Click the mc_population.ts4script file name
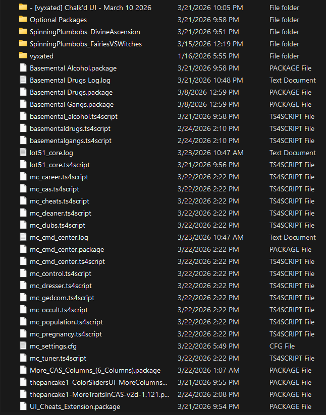This screenshot has width=326, height=415. [66, 322]
